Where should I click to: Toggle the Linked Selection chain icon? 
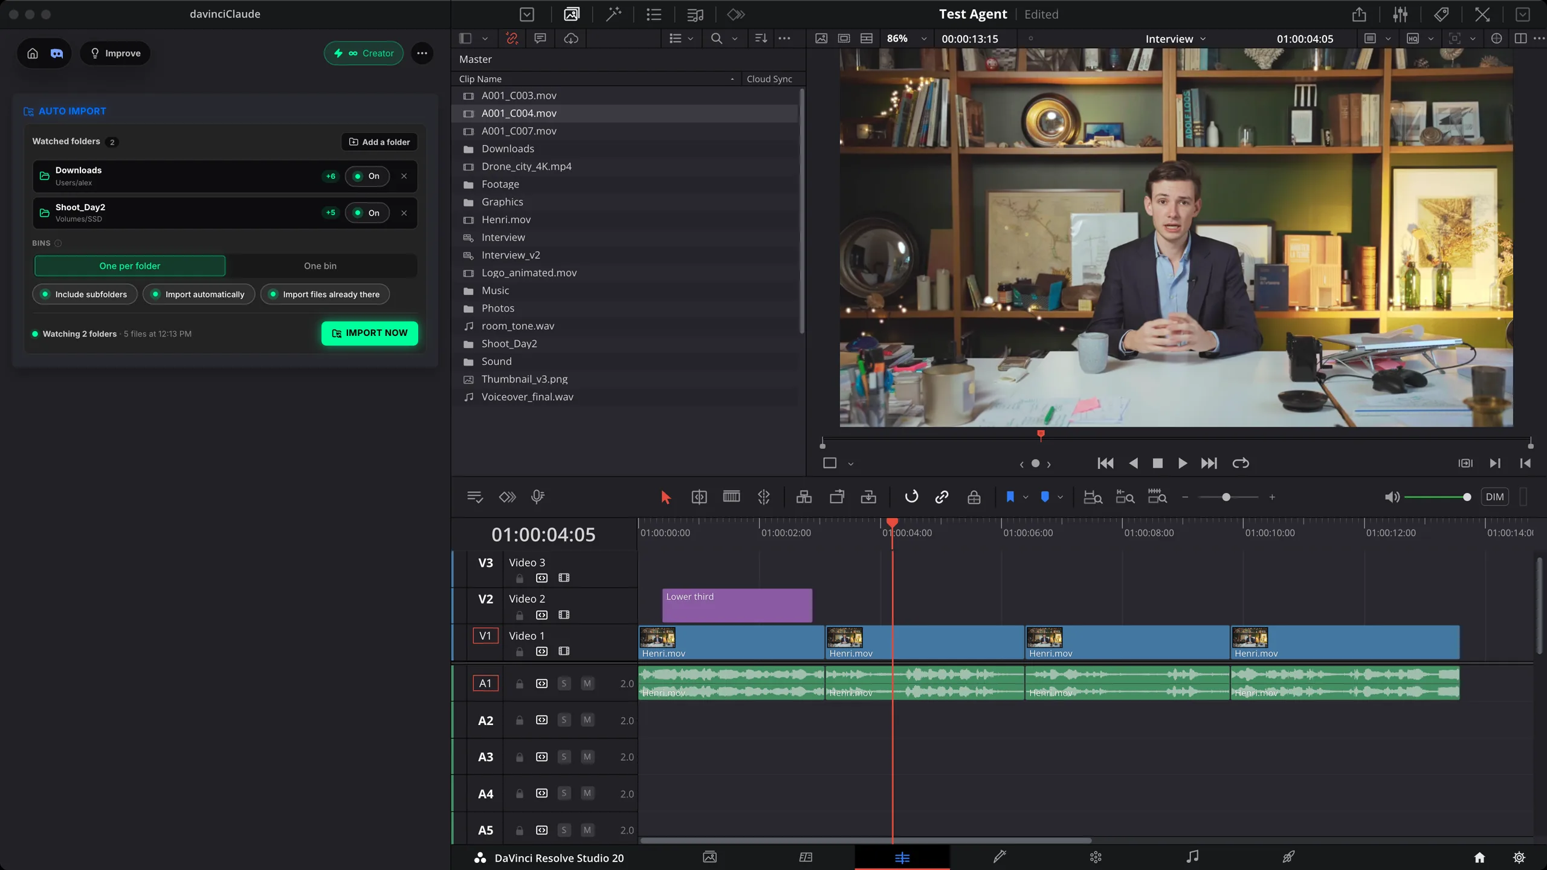point(941,497)
